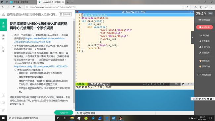Viewport: 215px width, 121px height.
Task: Select the 报告 report sidebar tab
Action: [x=3, y=37]
